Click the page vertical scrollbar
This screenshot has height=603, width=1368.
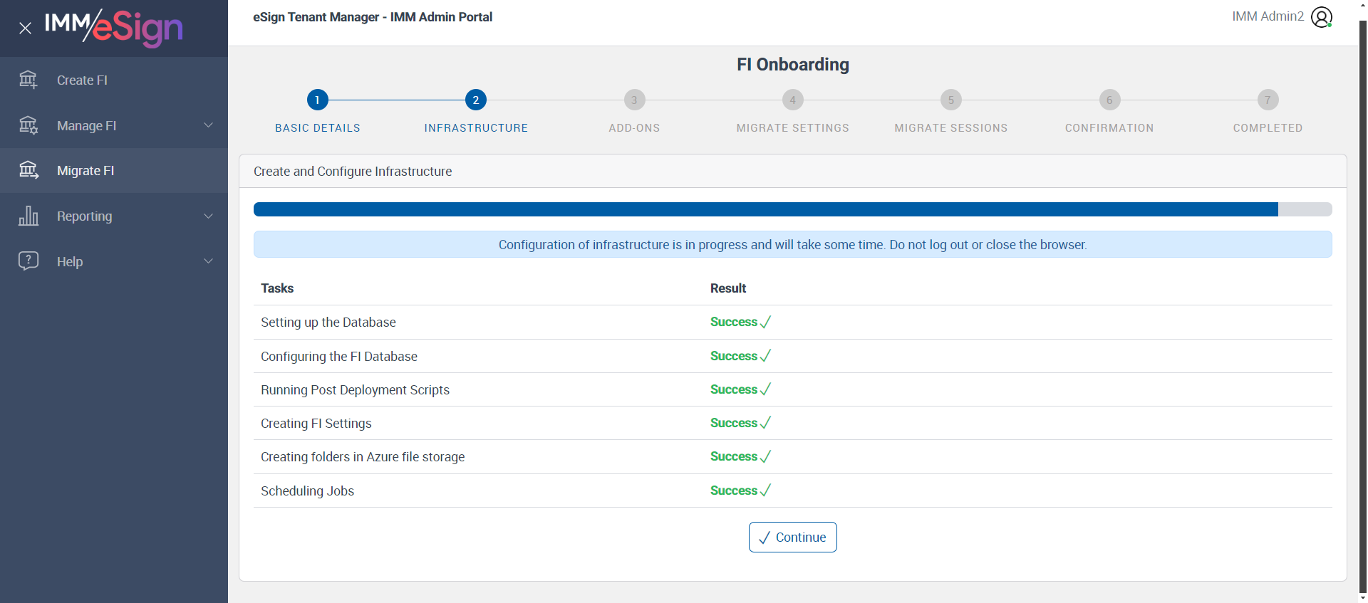(x=1363, y=306)
